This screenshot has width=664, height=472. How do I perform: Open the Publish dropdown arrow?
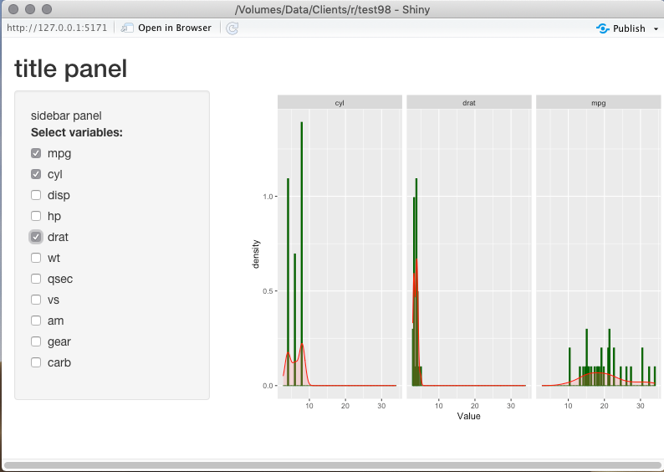pos(656,28)
